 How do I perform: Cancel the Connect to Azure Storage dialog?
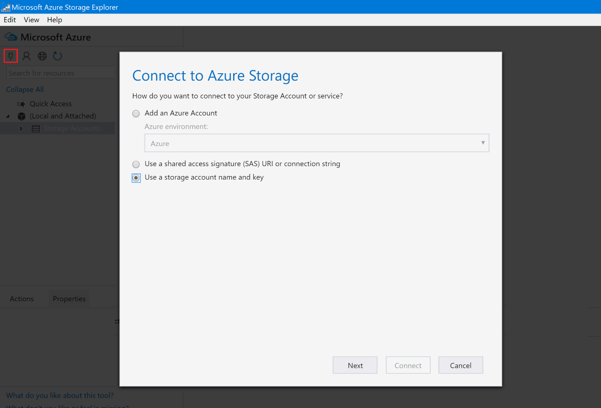(x=461, y=365)
